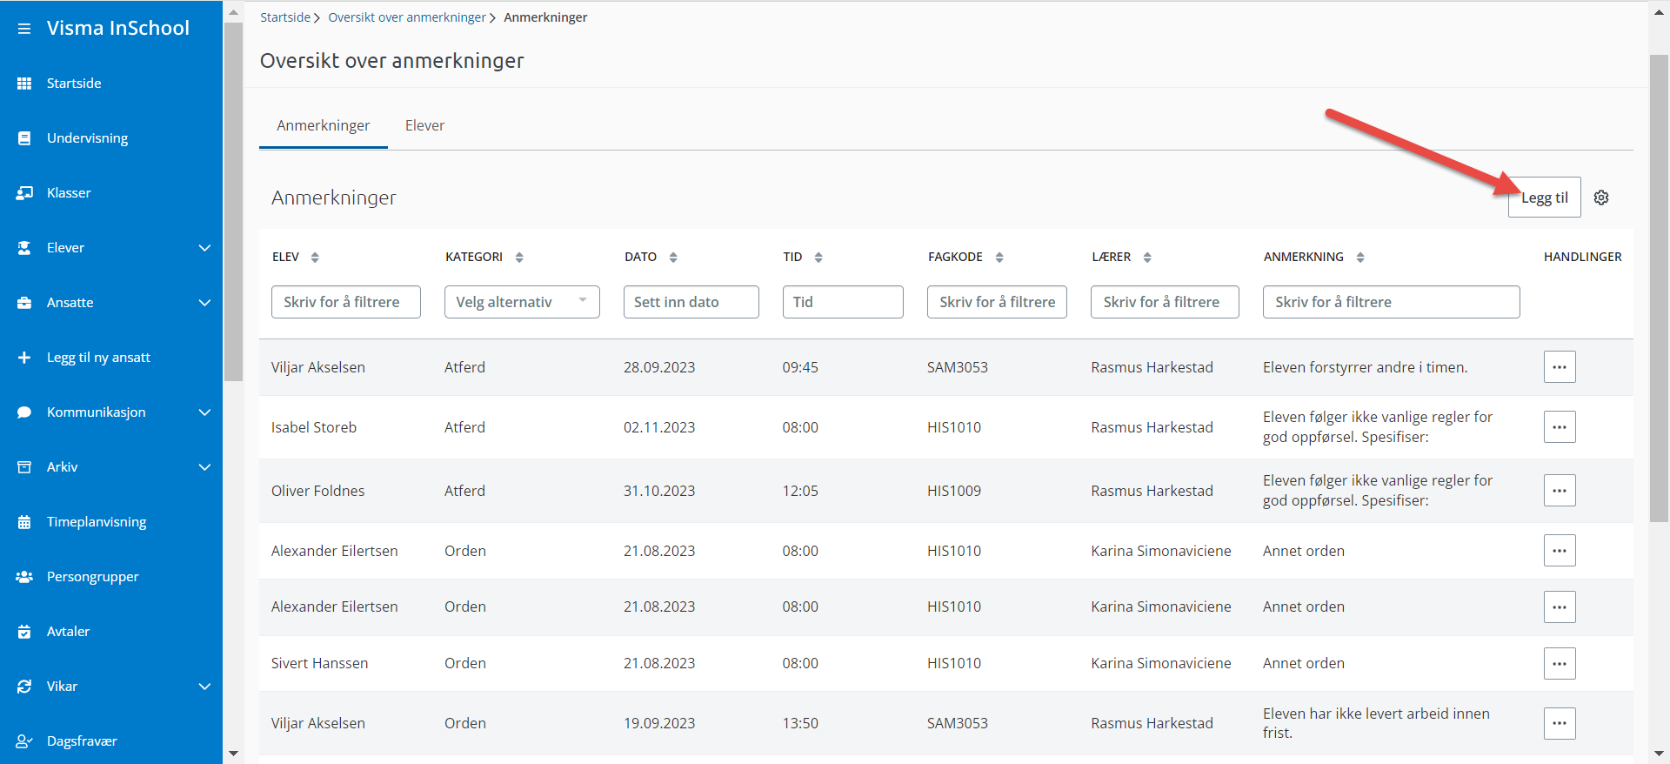Expand the Vikar sidebar submenu
This screenshot has height=764, width=1670.
coord(204,687)
